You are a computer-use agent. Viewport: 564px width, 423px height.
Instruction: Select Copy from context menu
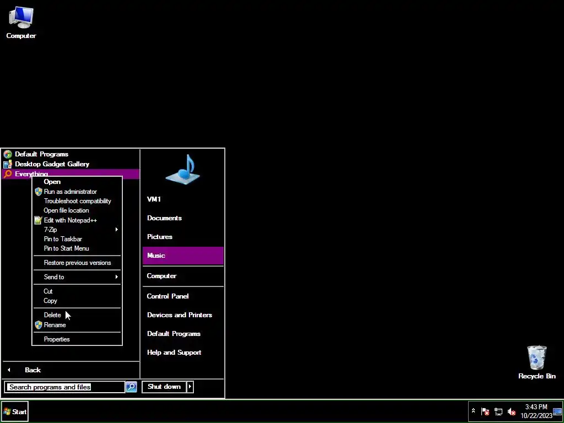77,301
